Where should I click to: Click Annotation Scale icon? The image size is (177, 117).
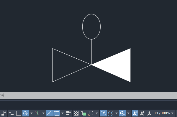click(x=149, y=113)
